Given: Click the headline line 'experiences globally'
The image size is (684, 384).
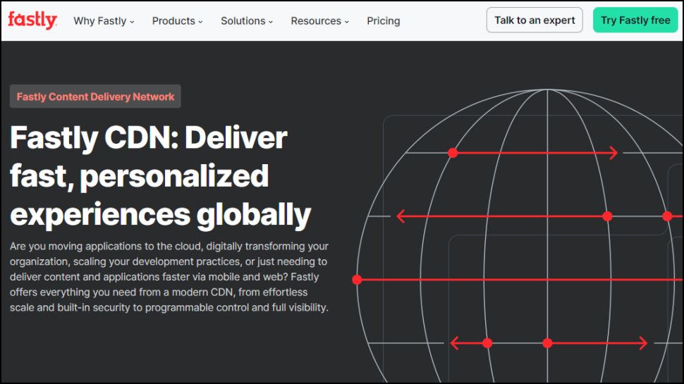Looking at the screenshot, I should pyautogui.click(x=160, y=214).
